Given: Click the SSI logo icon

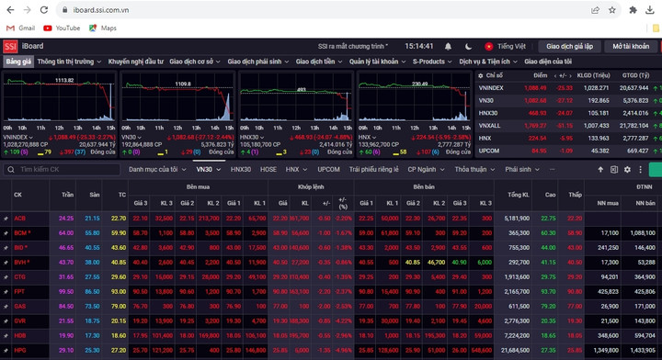Looking at the screenshot, I should pyautogui.click(x=10, y=46).
